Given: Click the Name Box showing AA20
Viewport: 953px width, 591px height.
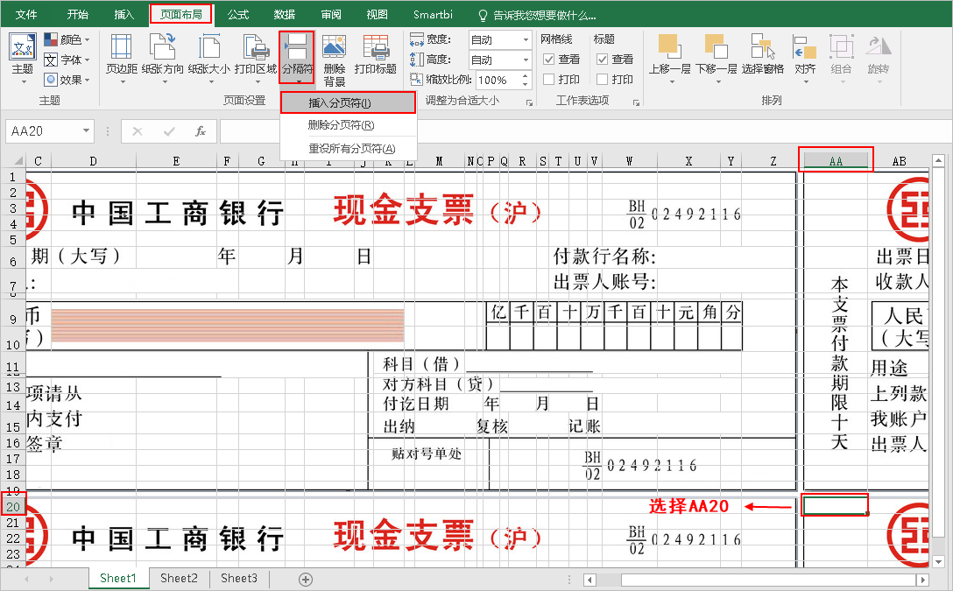Looking at the screenshot, I should click(x=44, y=131).
